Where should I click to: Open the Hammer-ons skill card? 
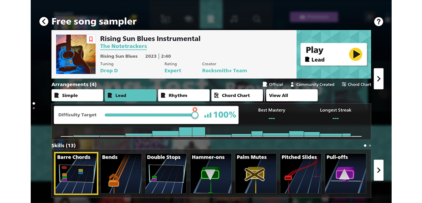click(211, 173)
